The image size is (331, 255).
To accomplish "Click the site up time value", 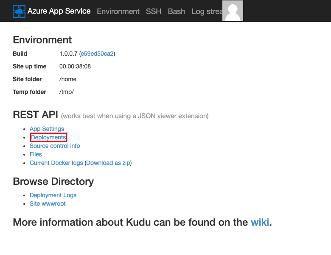I will tap(75, 66).
